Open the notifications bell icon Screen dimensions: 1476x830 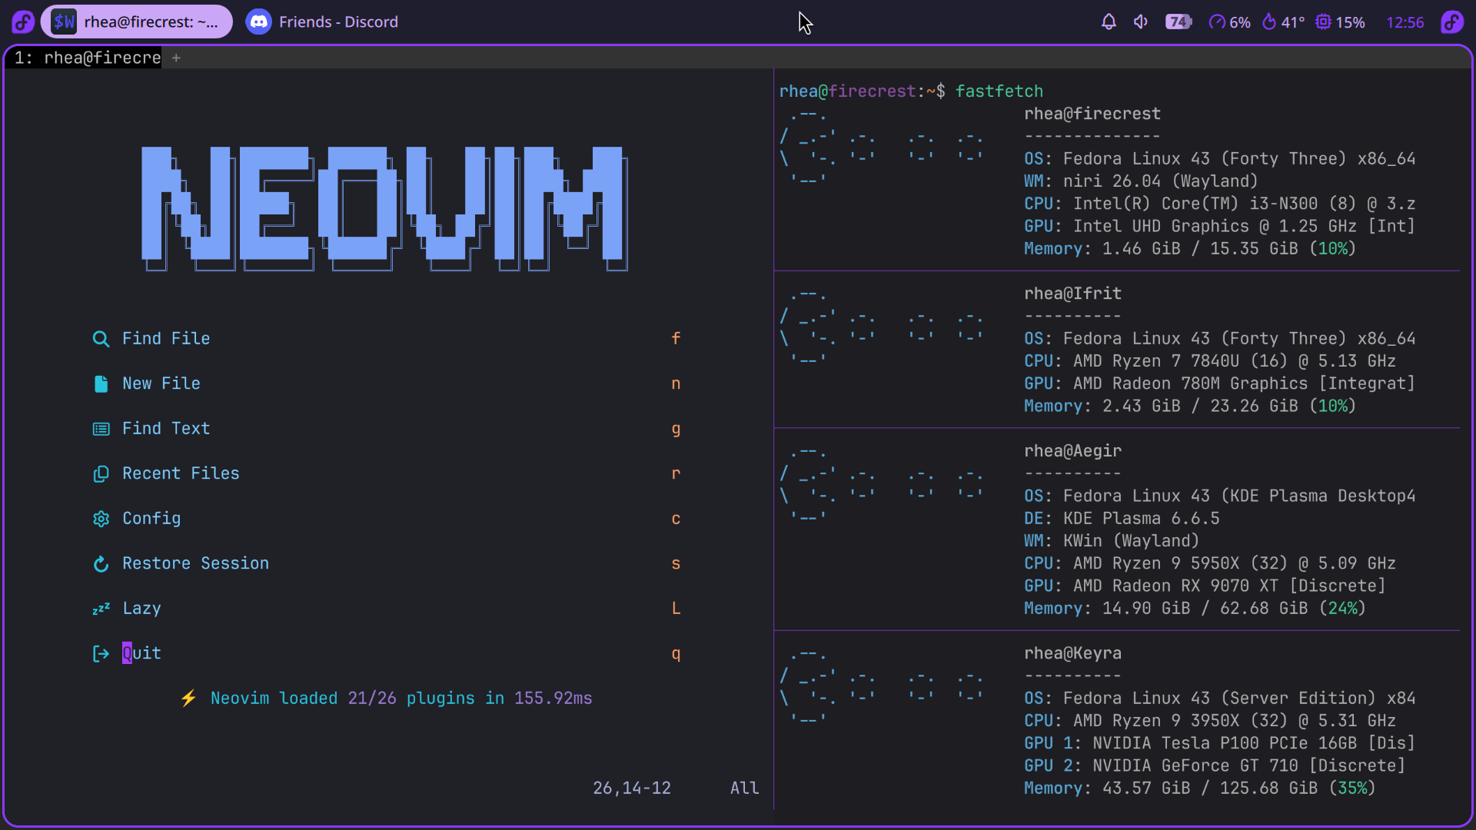[1109, 22]
